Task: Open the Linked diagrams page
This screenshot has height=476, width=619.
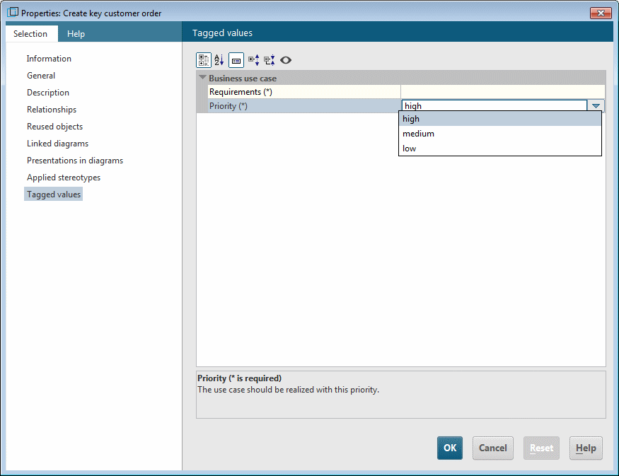Action: click(57, 144)
